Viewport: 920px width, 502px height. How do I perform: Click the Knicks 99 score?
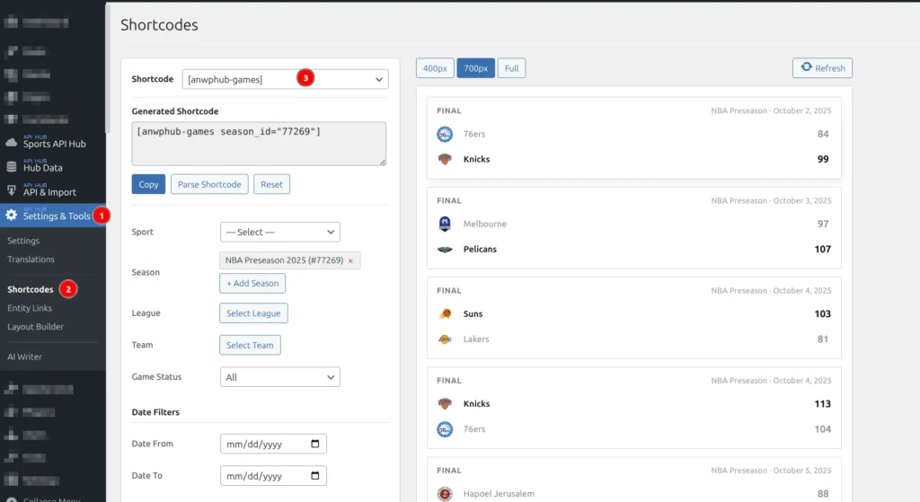(x=823, y=159)
